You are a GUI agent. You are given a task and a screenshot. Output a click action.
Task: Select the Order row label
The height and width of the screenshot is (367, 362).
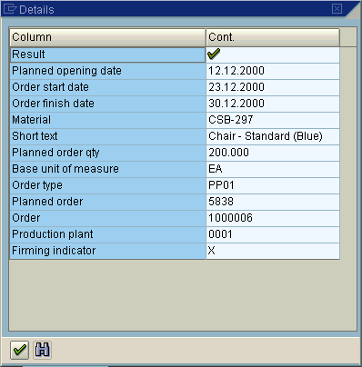tap(107, 218)
